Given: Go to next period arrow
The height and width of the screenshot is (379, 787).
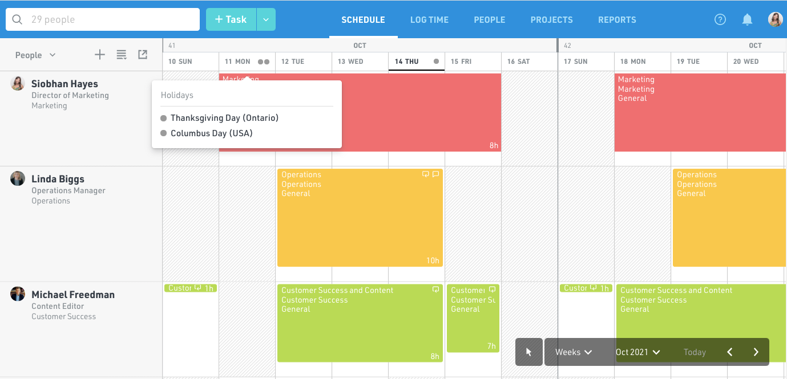Looking at the screenshot, I should (x=756, y=352).
